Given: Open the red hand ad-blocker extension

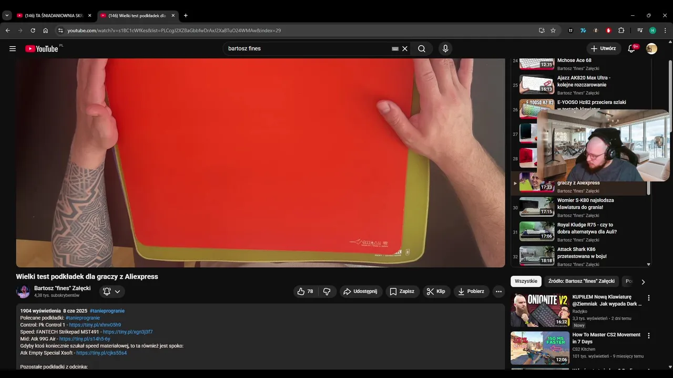Looking at the screenshot, I should pyautogui.click(x=608, y=30).
